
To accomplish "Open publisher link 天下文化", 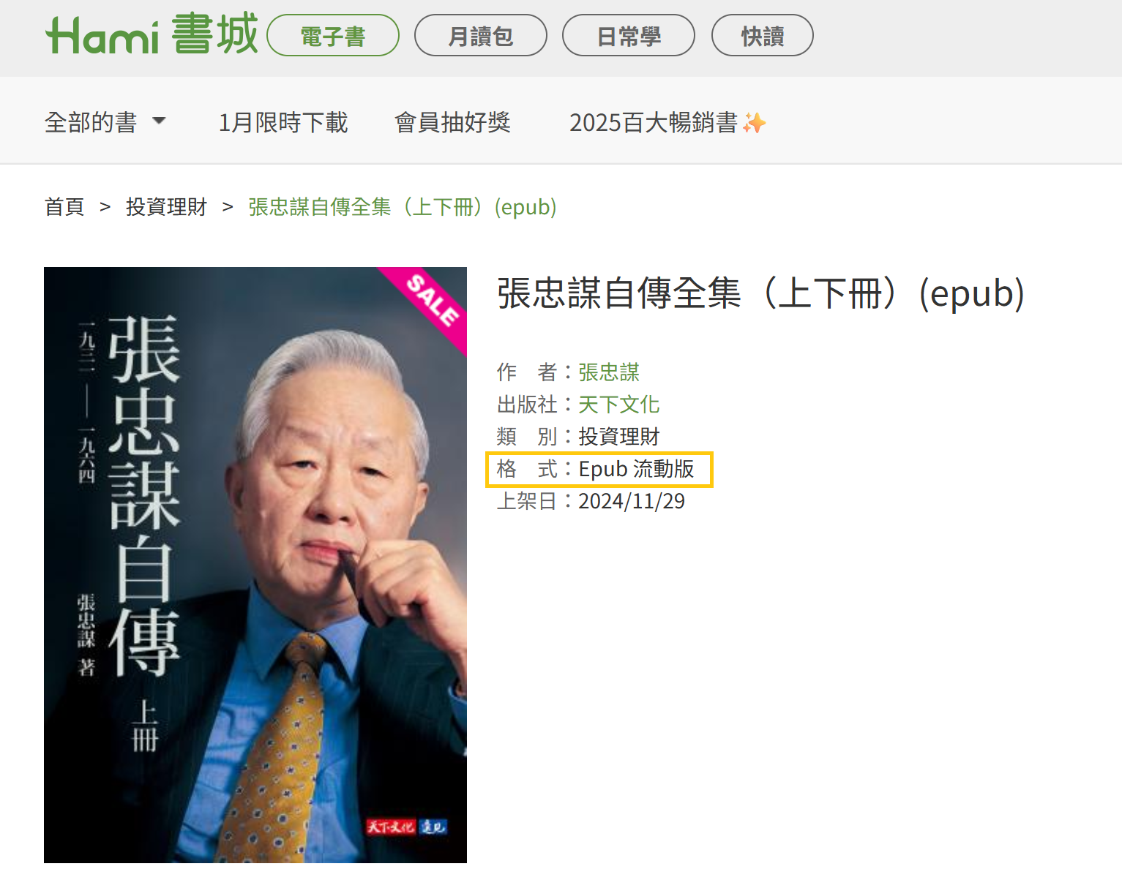I will pyautogui.click(x=619, y=405).
